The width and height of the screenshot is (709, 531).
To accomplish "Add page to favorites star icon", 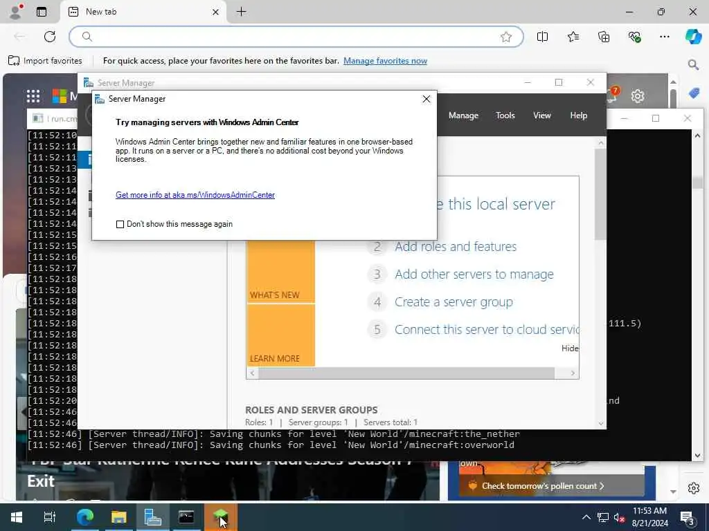I will [506, 37].
